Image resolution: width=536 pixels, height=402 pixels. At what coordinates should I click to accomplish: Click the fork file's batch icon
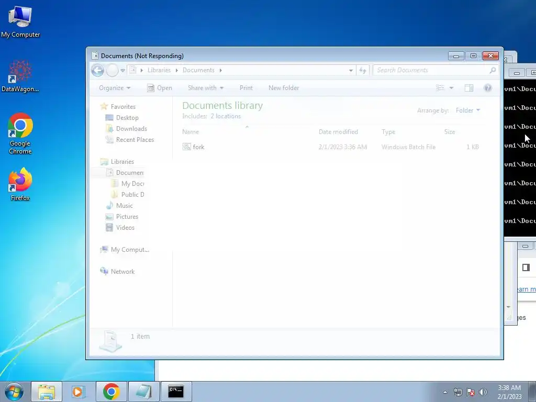click(x=187, y=147)
